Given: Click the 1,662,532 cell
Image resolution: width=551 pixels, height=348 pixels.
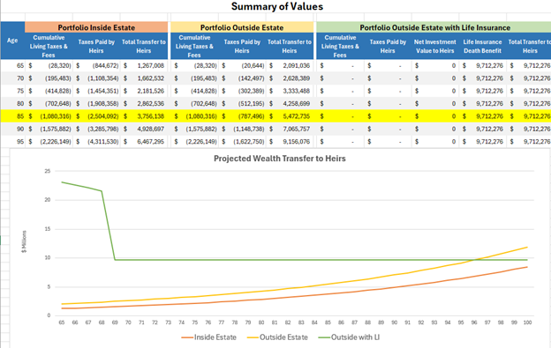Looking at the screenshot, I should pyautogui.click(x=144, y=78).
